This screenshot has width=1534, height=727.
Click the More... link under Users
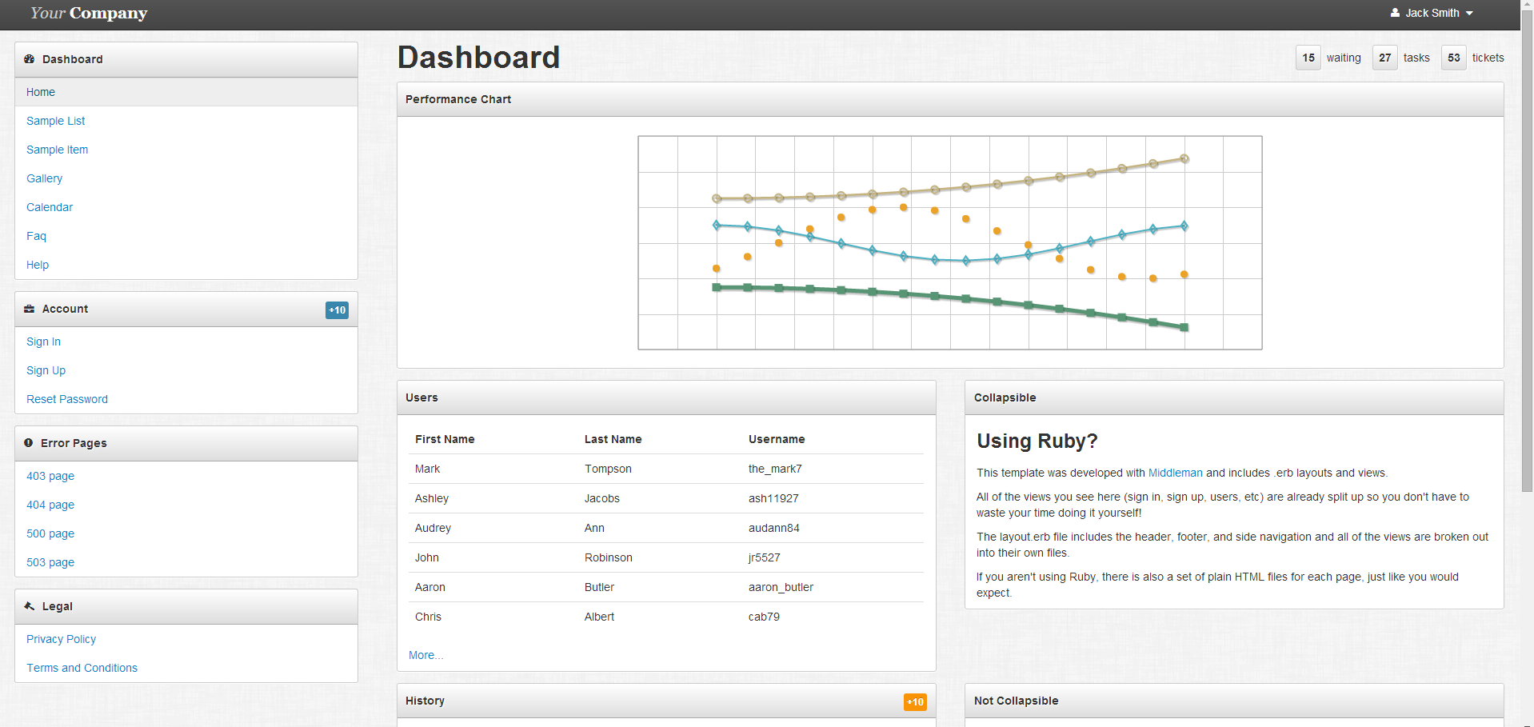coord(425,655)
